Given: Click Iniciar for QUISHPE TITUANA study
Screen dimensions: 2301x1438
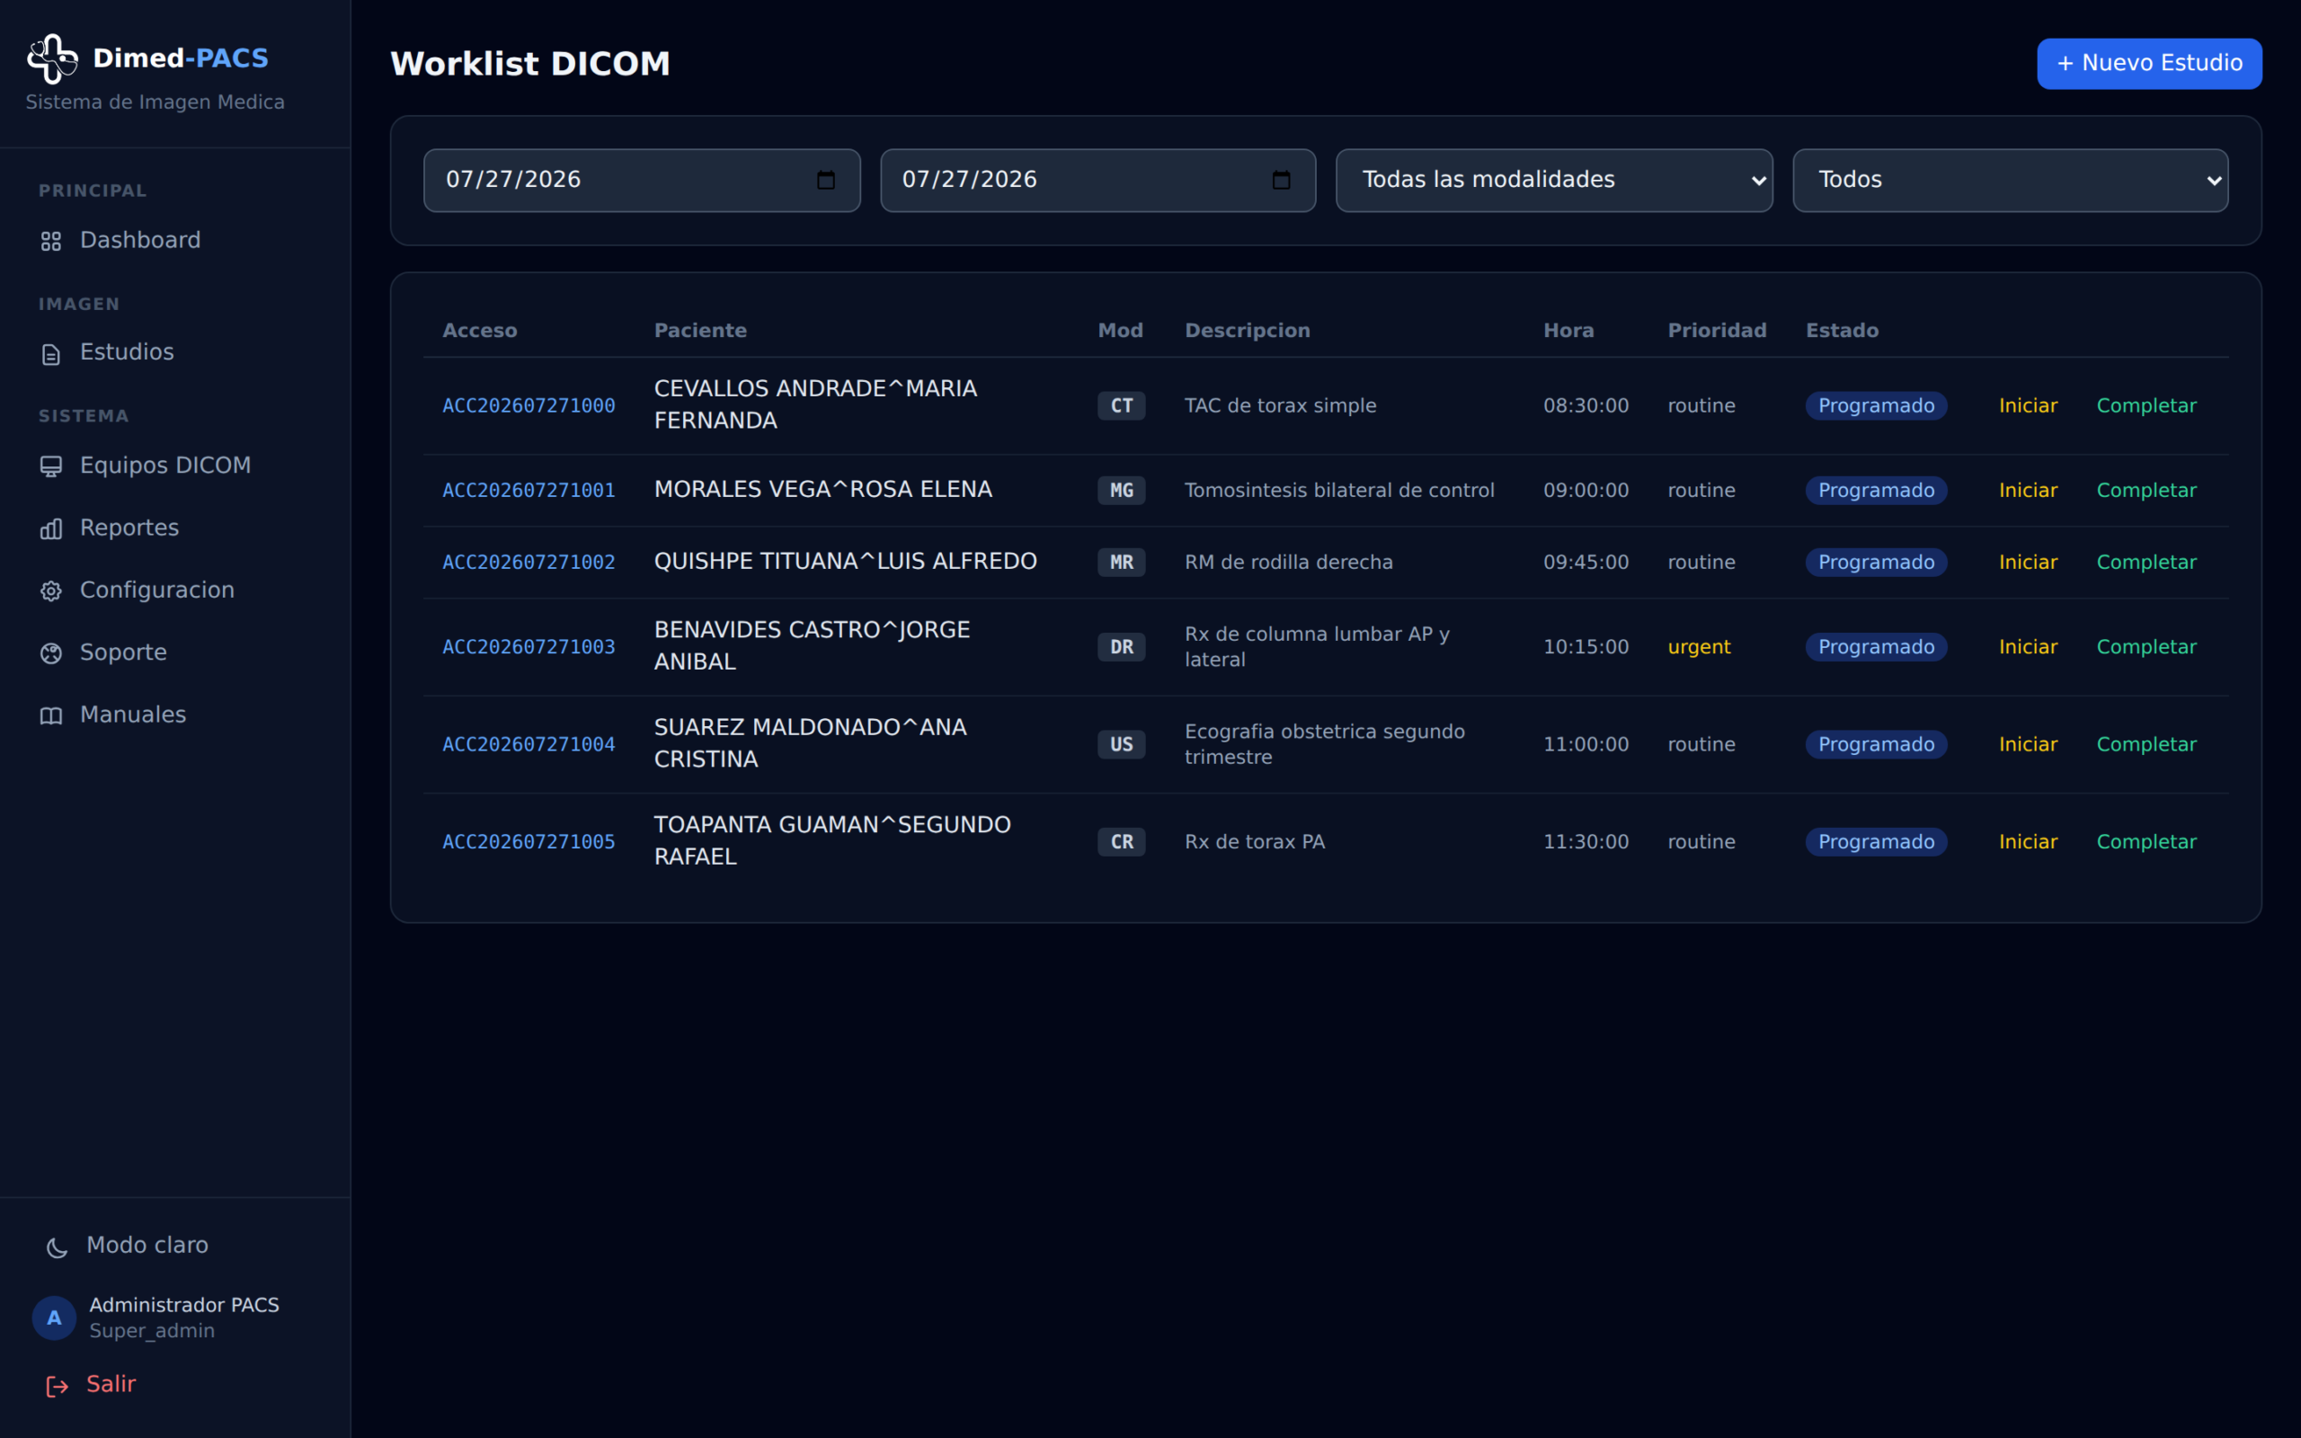Looking at the screenshot, I should click(2028, 562).
